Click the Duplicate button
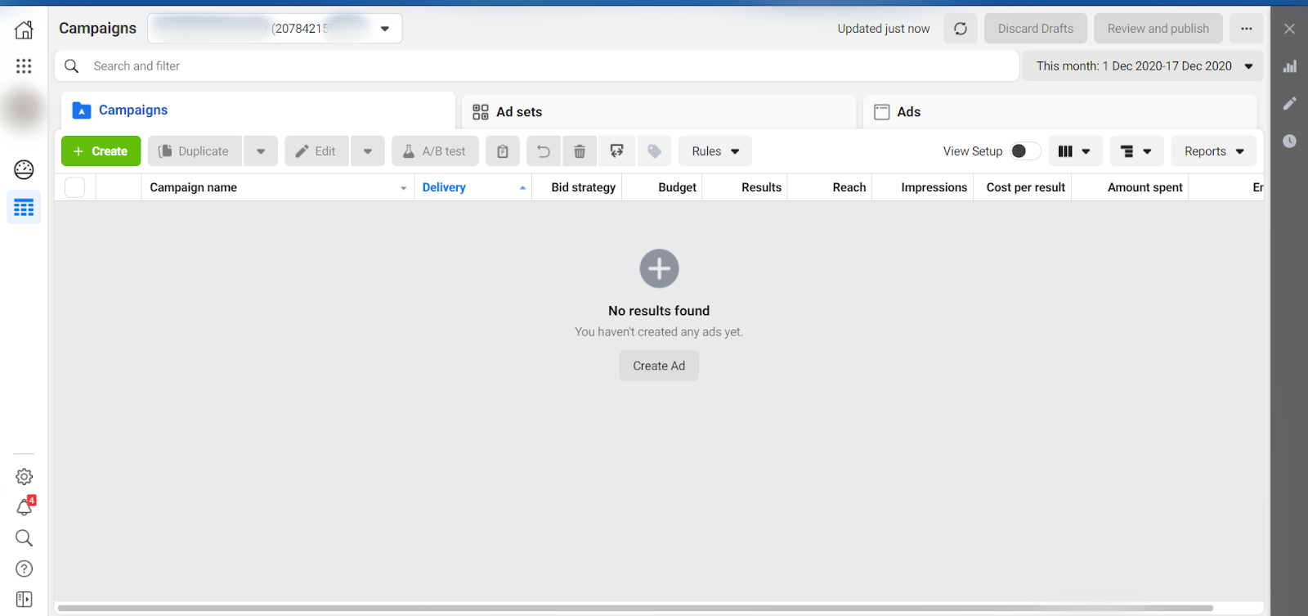This screenshot has width=1308, height=616. (195, 151)
